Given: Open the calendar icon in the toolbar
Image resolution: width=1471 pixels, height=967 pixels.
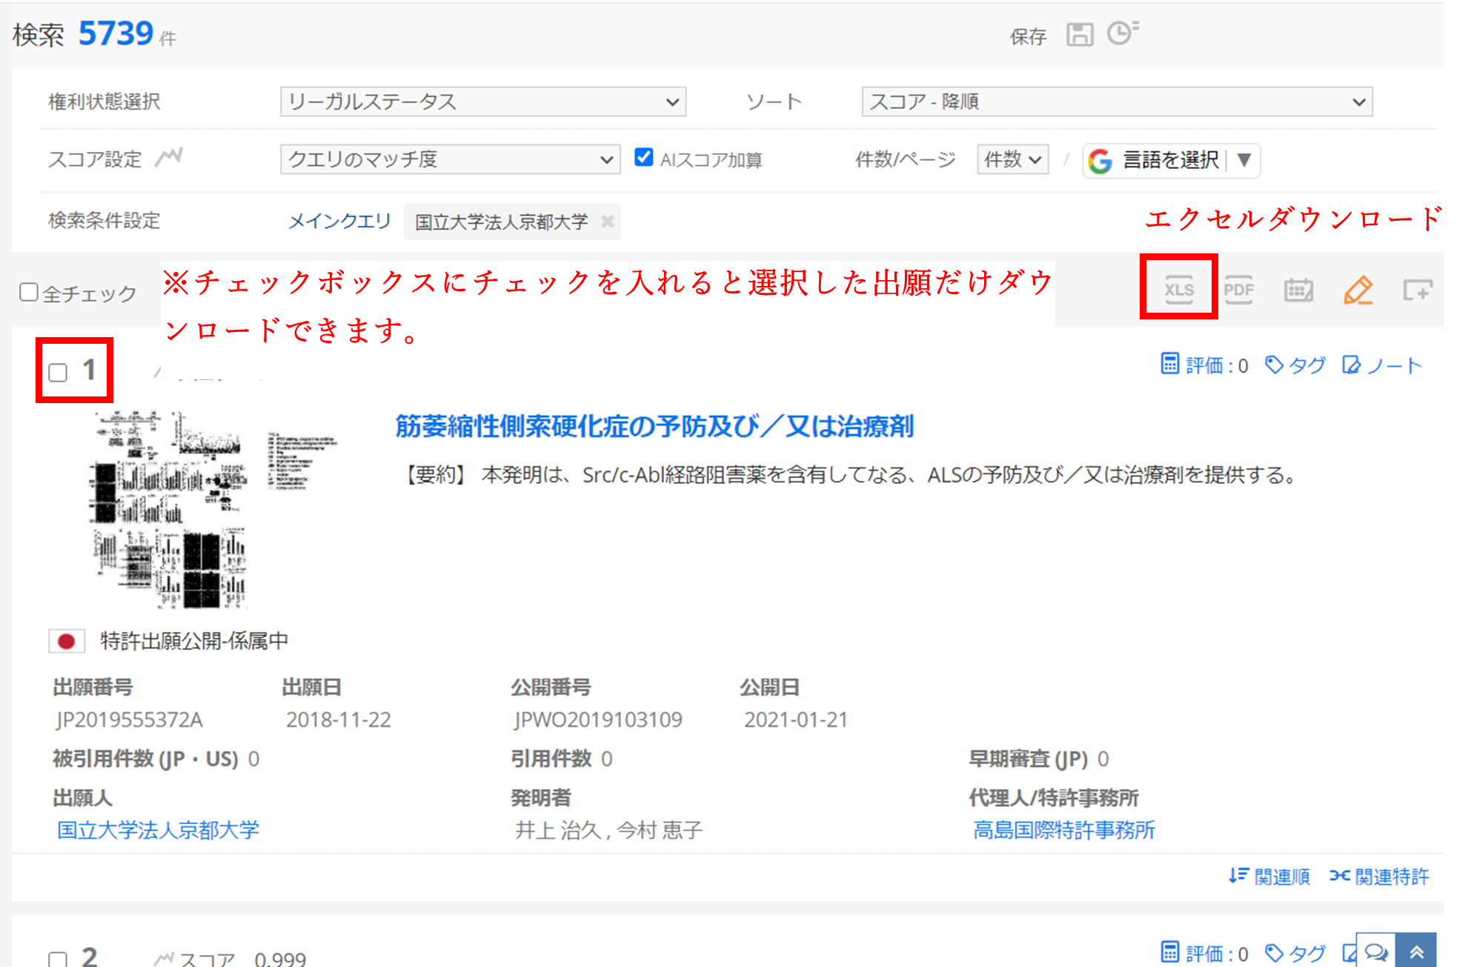Looking at the screenshot, I should click(1298, 290).
